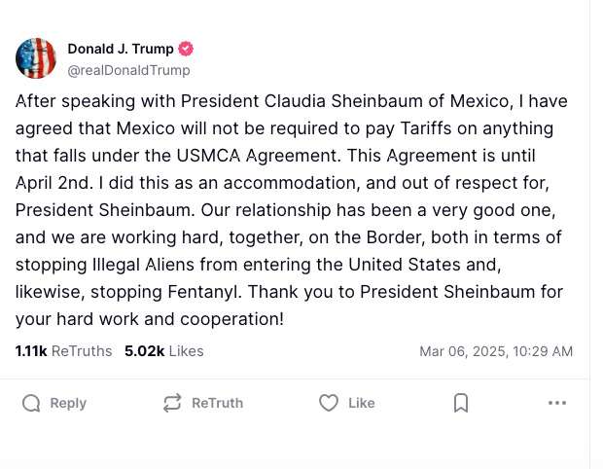This screenshot has height=469, width=603.
Task: Open the Donald J. Trump profile name
Action: pos(121,49)
